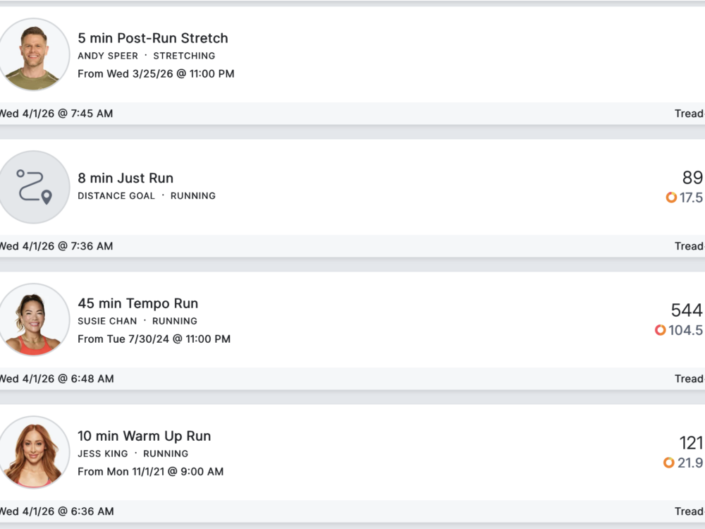Click the ANDY SPEER instructor name
The height and width of the screenshot is (529, 705).
click(x=108, y=56)
